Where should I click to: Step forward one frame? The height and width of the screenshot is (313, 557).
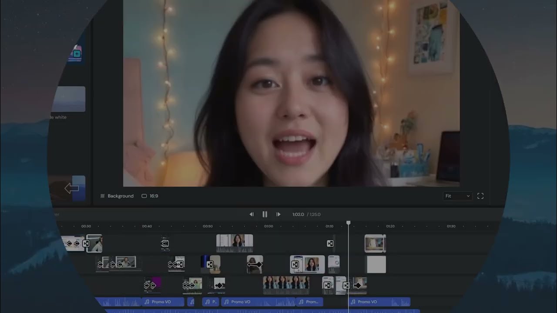pos(278,214)
